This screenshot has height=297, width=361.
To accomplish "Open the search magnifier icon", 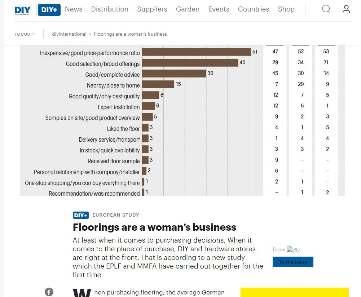I will click(326, 9).
